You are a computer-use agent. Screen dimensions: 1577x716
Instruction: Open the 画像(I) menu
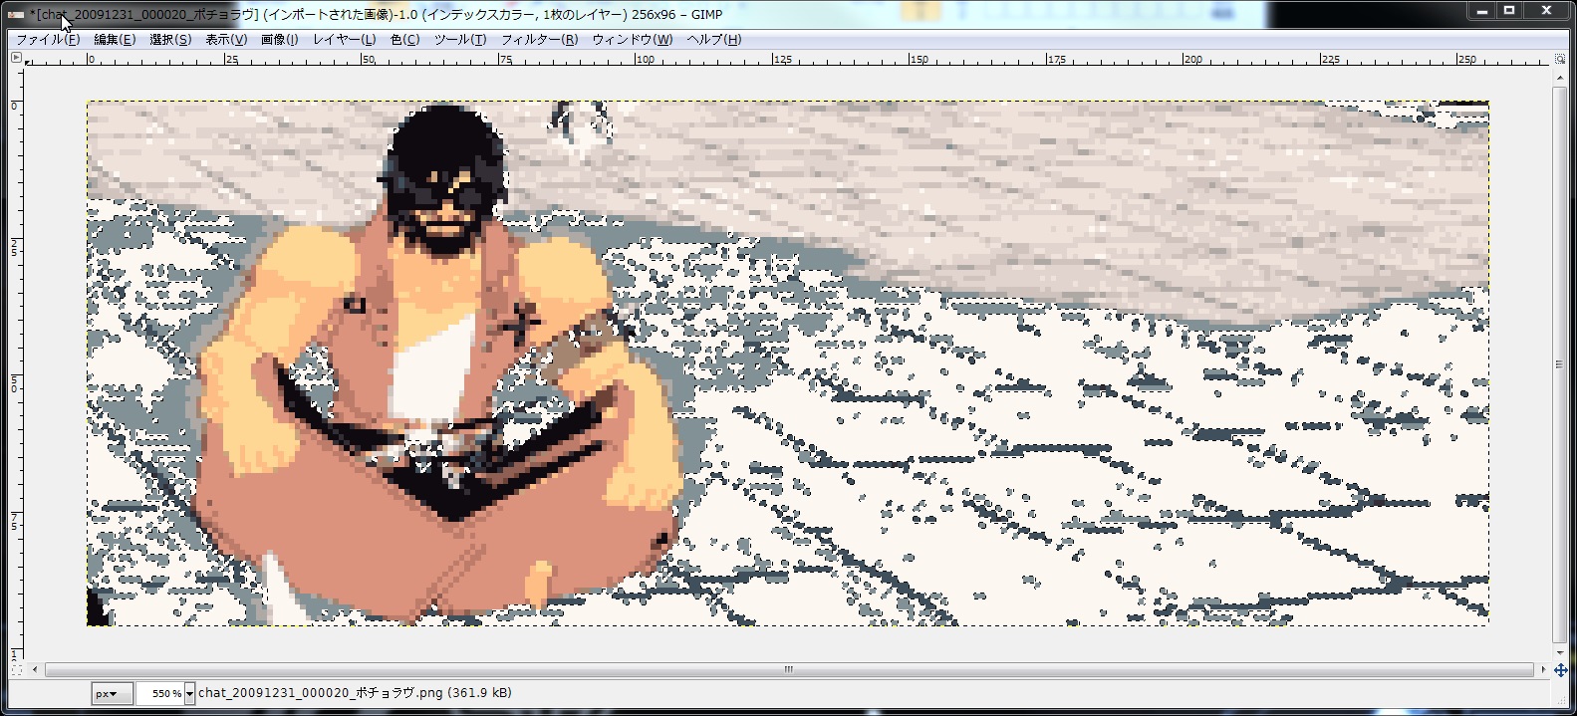[x=279, y=40]
